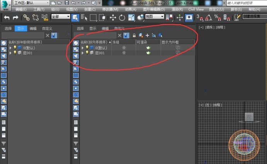Toggle the Spinner Snap icon
The width and height of the screenshot is (267, 164).
[227, 18]
